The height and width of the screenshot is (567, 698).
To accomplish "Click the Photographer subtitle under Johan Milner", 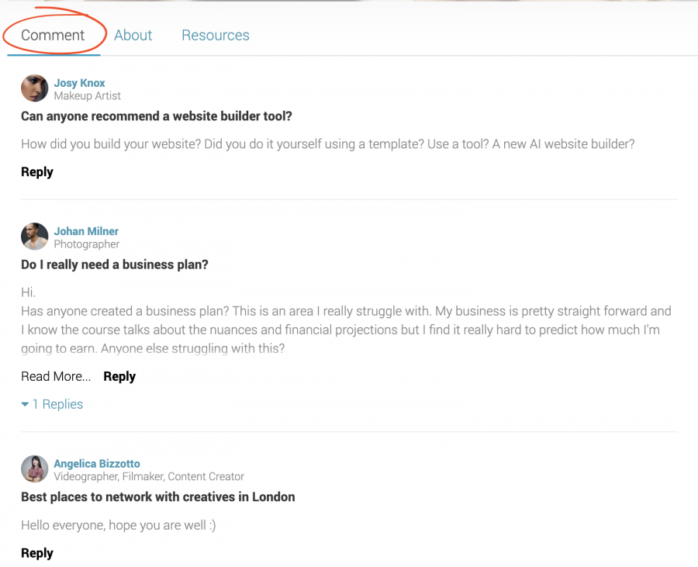I will pyautogui.click(x=86, y=244).
